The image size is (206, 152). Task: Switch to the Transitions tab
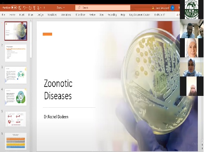(x=52, y=15)
